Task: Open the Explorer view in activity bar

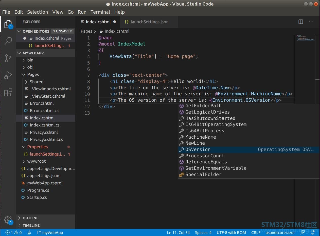Action: [x=8, y=25]
